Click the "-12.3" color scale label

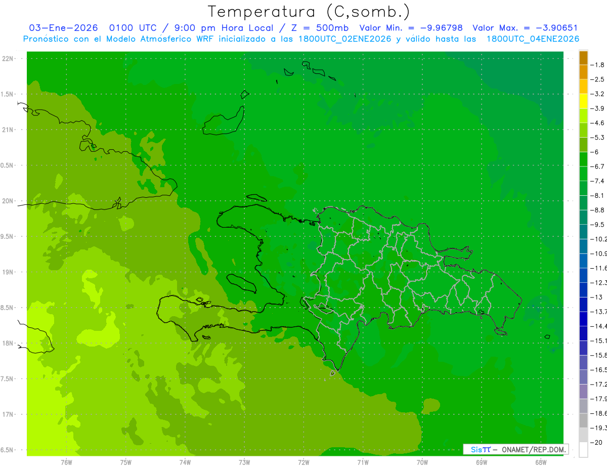(599, 283)
